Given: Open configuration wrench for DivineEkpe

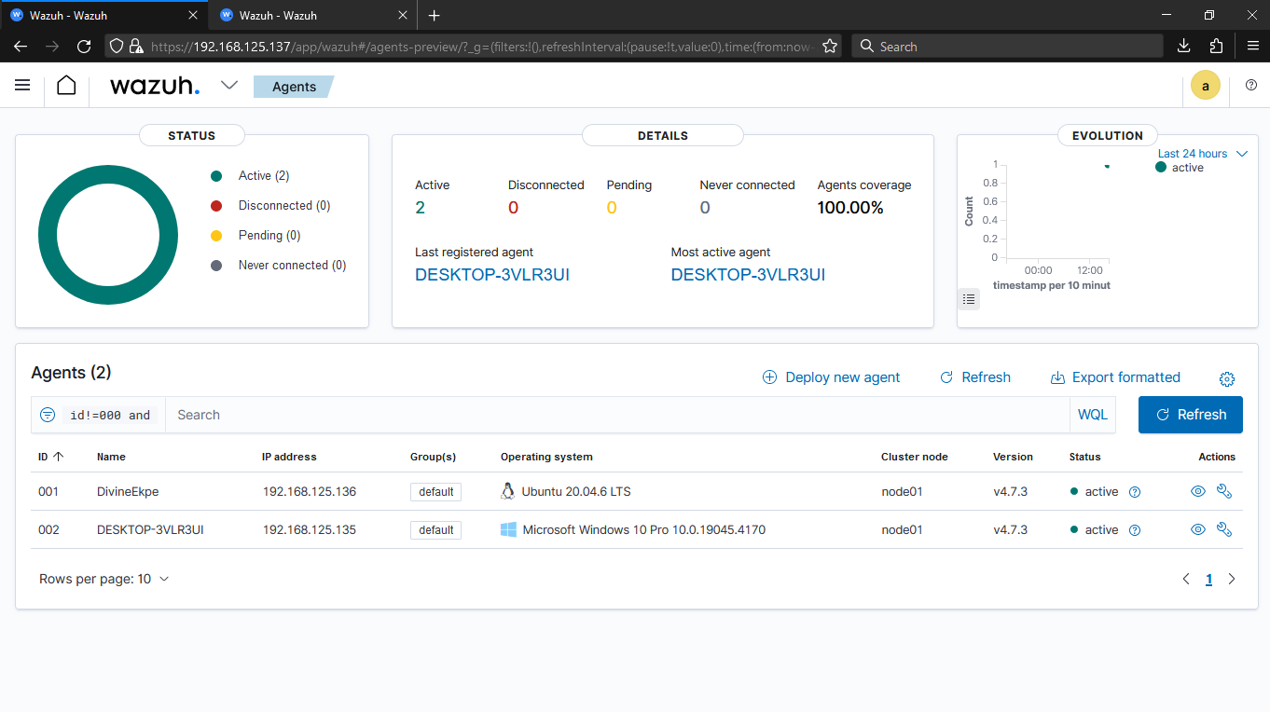Looking at the screenshot, I should coord(1224,491).
